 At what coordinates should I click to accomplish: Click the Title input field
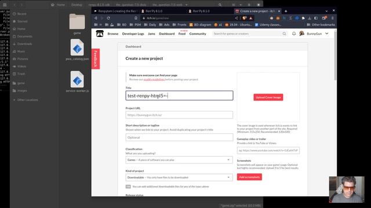pos(179,95)
